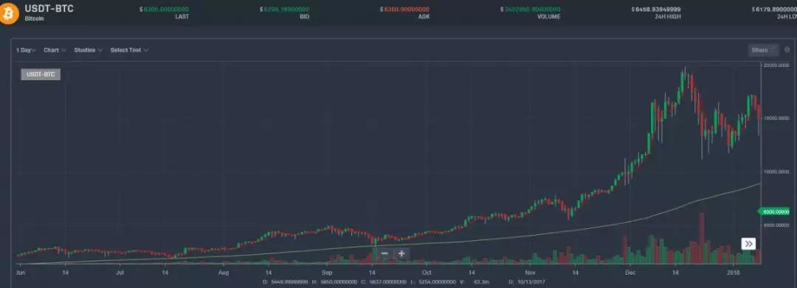This screenshot has width=797, height=288.
Task: Open the Select Tool dropdown
Action: click(x=129, y=50)
